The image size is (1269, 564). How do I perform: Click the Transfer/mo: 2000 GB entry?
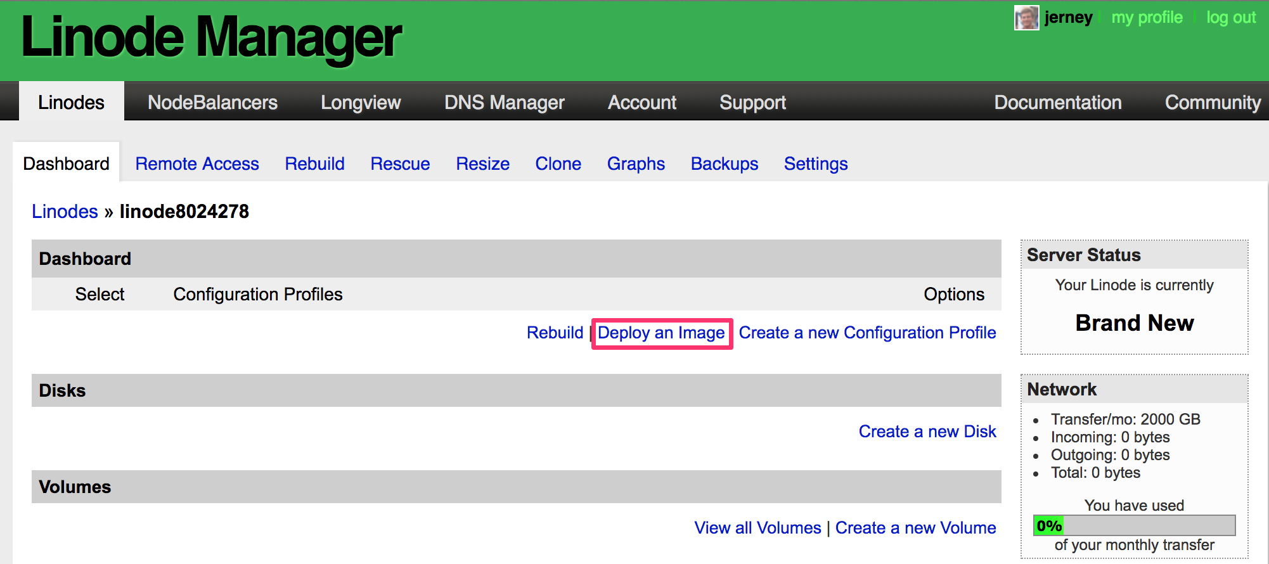[x=1126, y=419]
